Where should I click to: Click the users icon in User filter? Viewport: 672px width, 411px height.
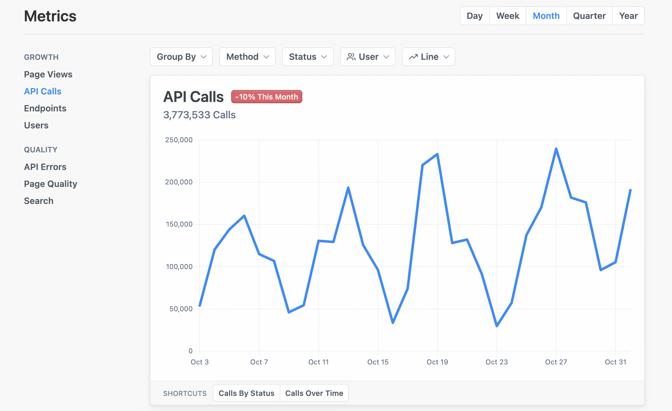[351, 57]
